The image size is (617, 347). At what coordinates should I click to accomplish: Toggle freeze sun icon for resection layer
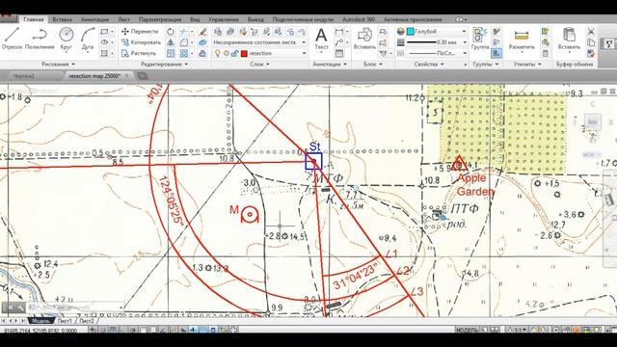[227, 53]
